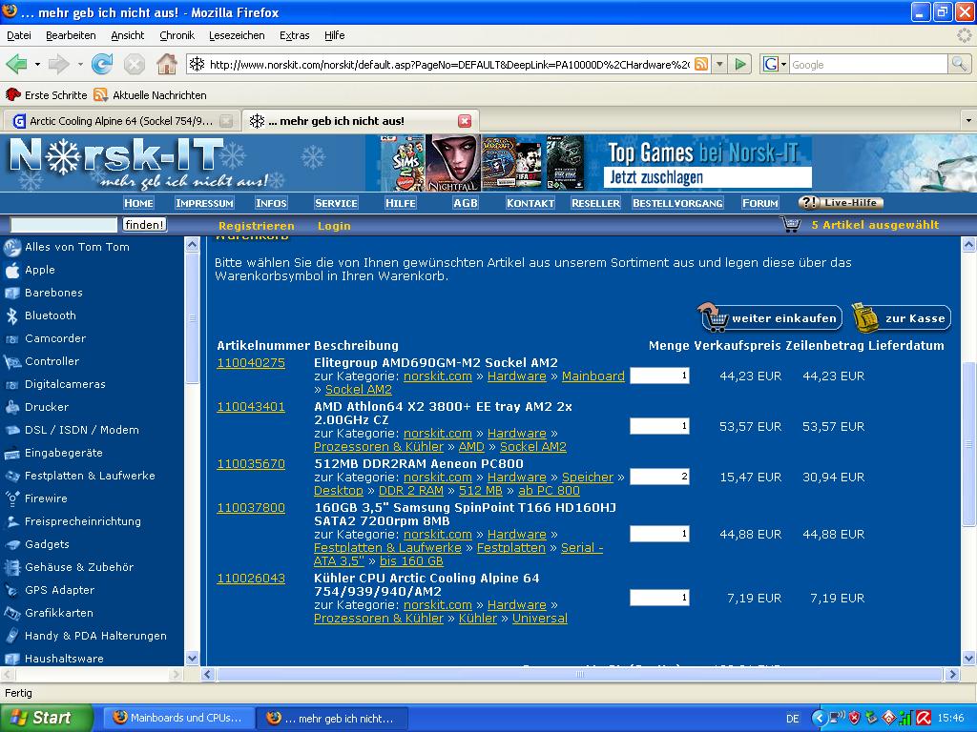Click the green Go arrow button
This screenshot has height=732, width=977.
(740, 64)
